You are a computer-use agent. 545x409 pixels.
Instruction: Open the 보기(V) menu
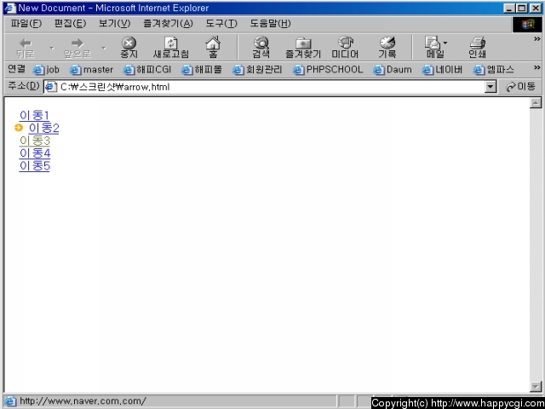click(114, 24)
